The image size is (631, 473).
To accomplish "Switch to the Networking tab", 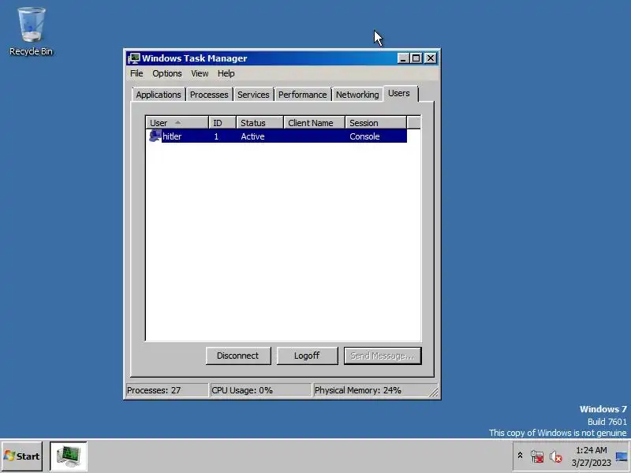I will click(357, 95).
